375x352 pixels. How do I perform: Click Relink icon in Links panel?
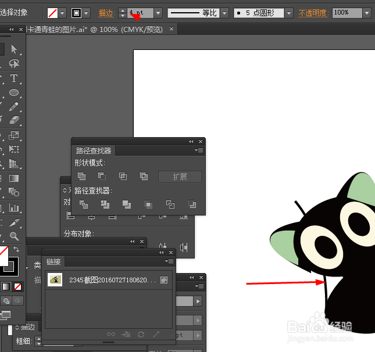[110, 334]
